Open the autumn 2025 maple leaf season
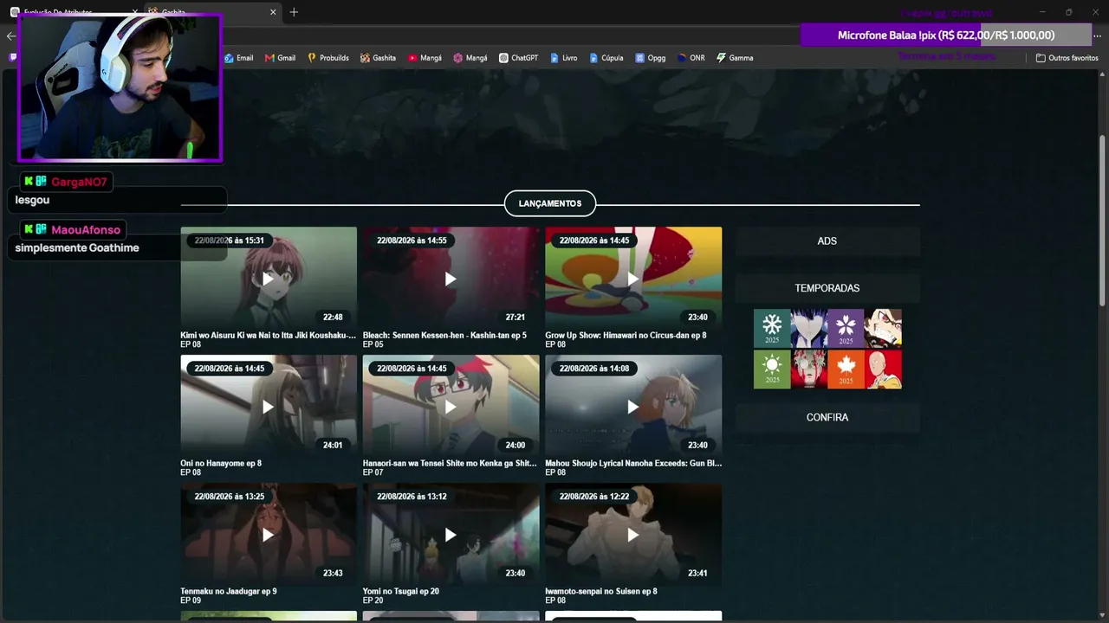Viewport: 1109px width, 623px height. coord(846,369)
